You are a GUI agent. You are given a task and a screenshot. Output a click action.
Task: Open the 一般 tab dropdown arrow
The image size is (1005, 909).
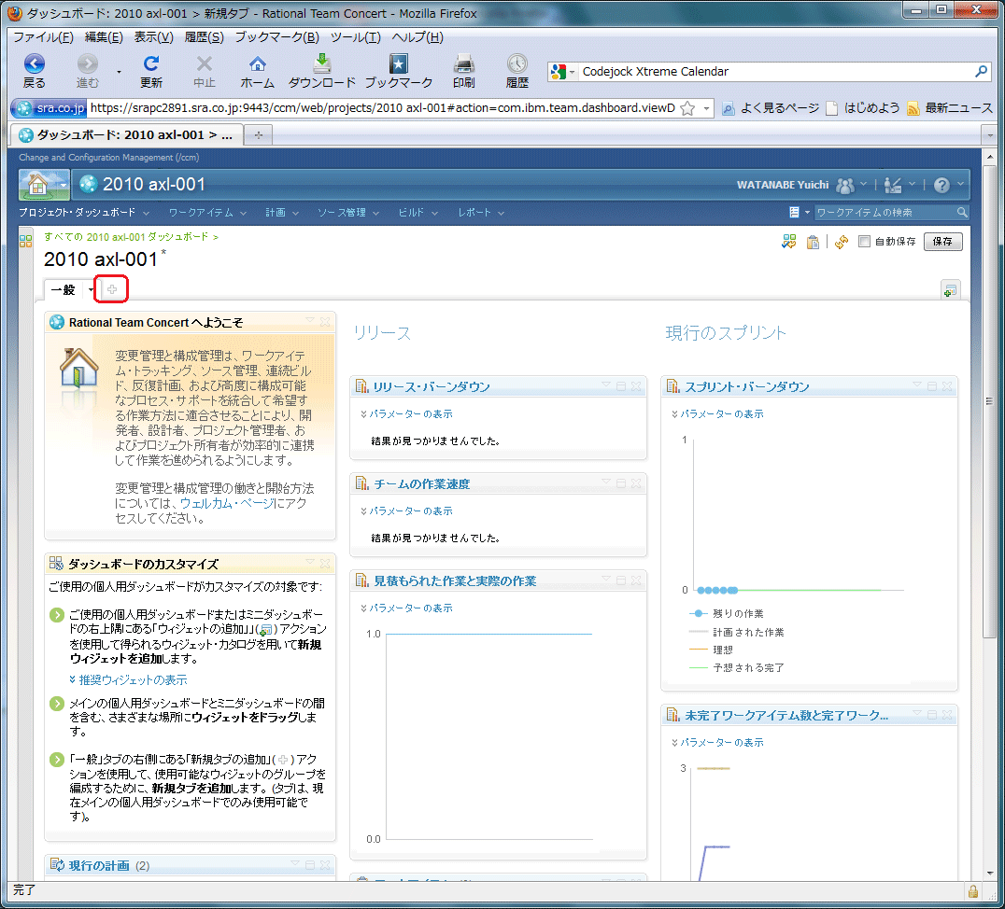(x=91, y=290)
